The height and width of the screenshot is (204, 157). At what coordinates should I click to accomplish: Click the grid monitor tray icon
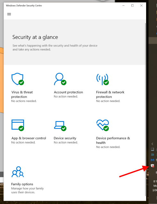click(152, 149)
